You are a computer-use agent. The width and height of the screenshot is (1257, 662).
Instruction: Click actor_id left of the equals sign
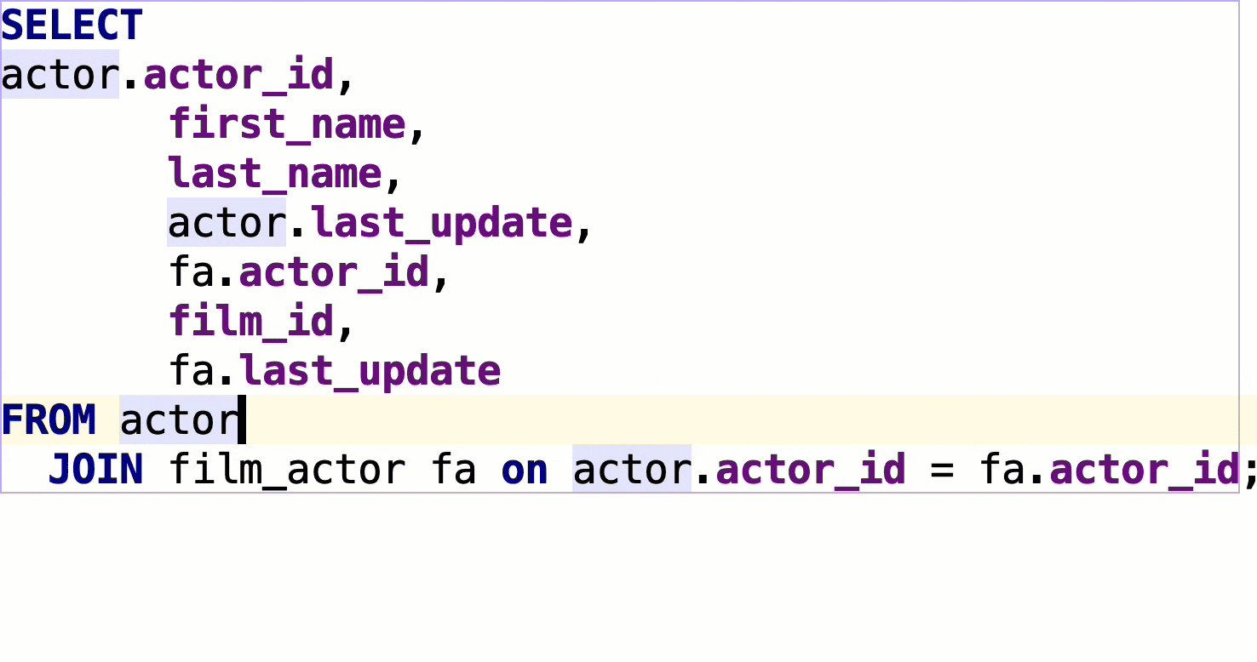click(811, 470)
